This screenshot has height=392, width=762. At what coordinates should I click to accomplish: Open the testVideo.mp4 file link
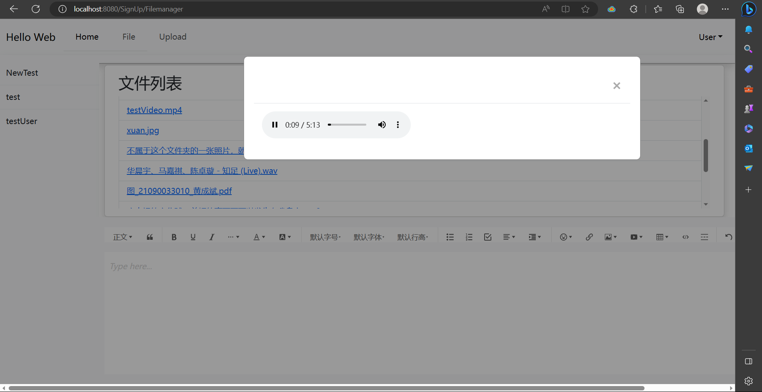[x=154, y=110]
